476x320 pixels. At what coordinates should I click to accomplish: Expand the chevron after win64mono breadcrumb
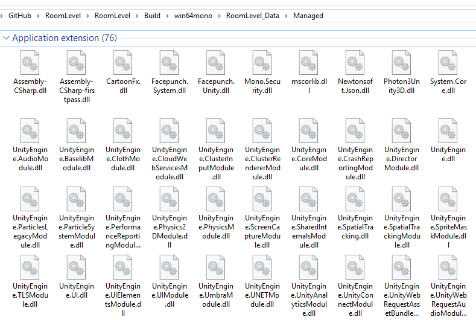coord(219,16)
